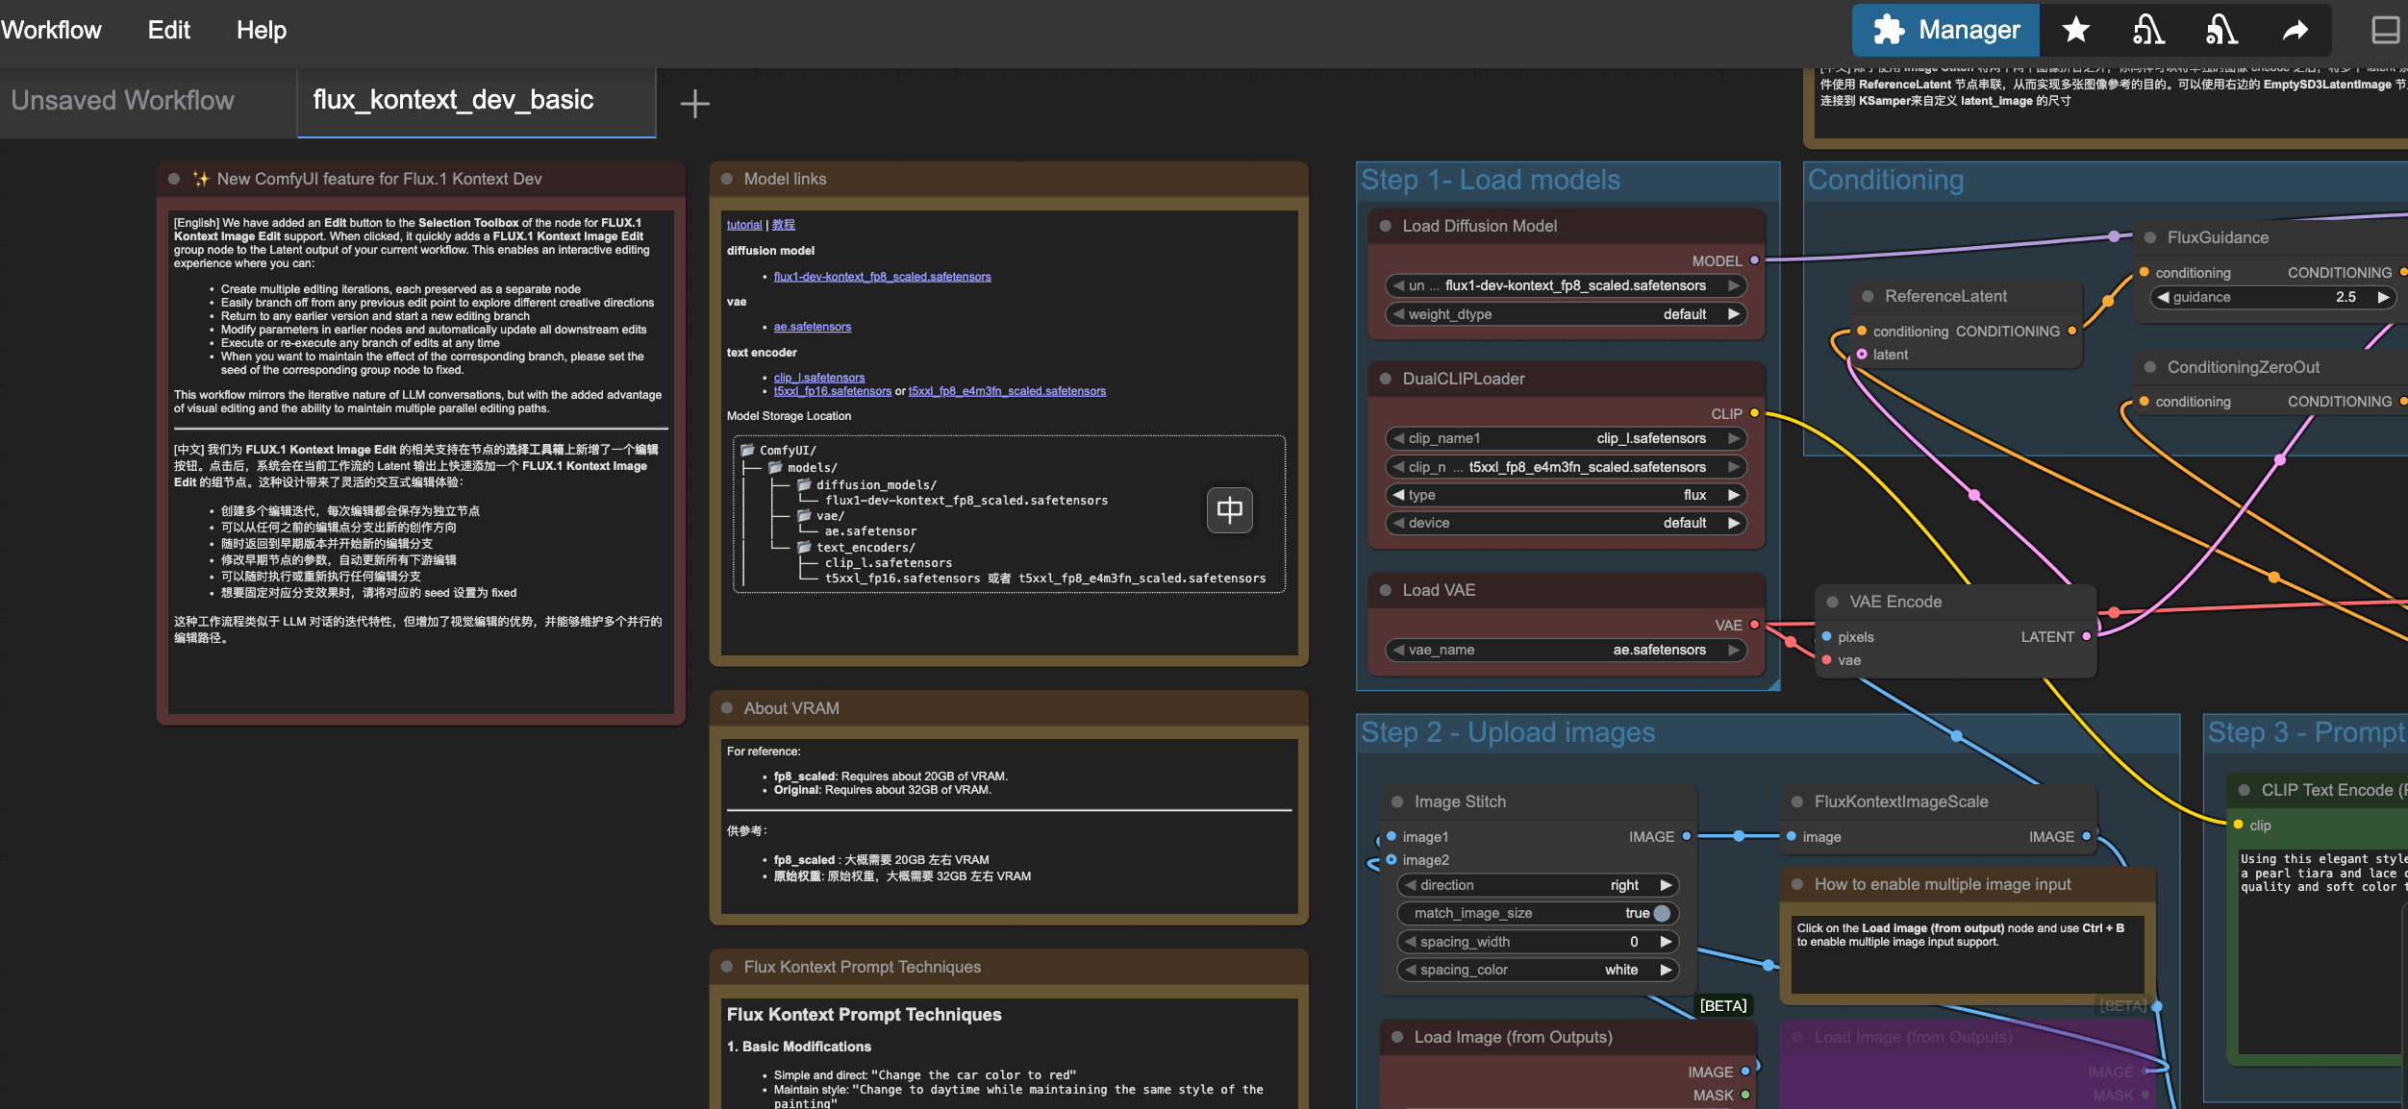Viewport: 2408px width, 1109px height.
Task: Click image input socket on FluxKontextImageScale
Action: [1791, 836]
